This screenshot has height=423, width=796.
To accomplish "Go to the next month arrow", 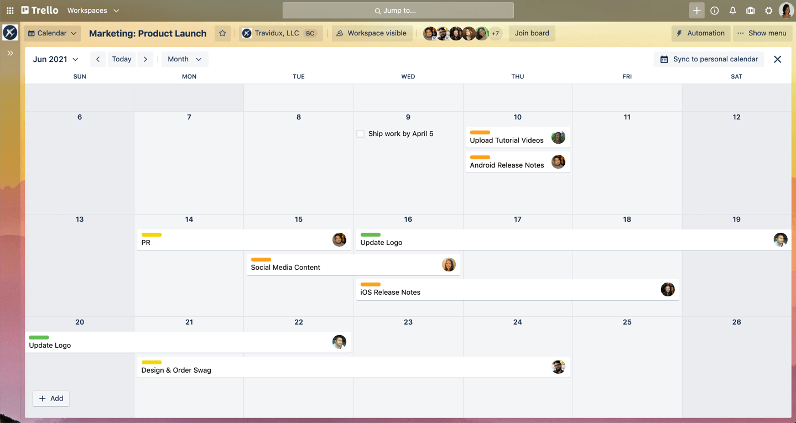I will [x=145, y=59].
